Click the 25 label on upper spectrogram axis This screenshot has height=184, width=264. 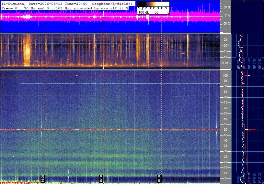click(x=225, y=40)
